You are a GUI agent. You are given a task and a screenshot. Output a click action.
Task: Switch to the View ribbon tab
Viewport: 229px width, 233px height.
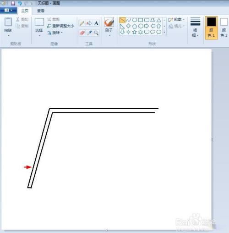click(41, 11)
